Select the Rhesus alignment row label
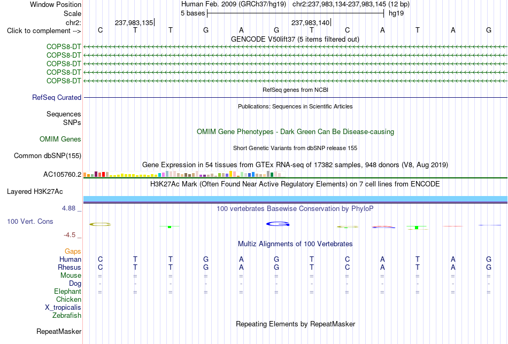 tap(70, 267)
